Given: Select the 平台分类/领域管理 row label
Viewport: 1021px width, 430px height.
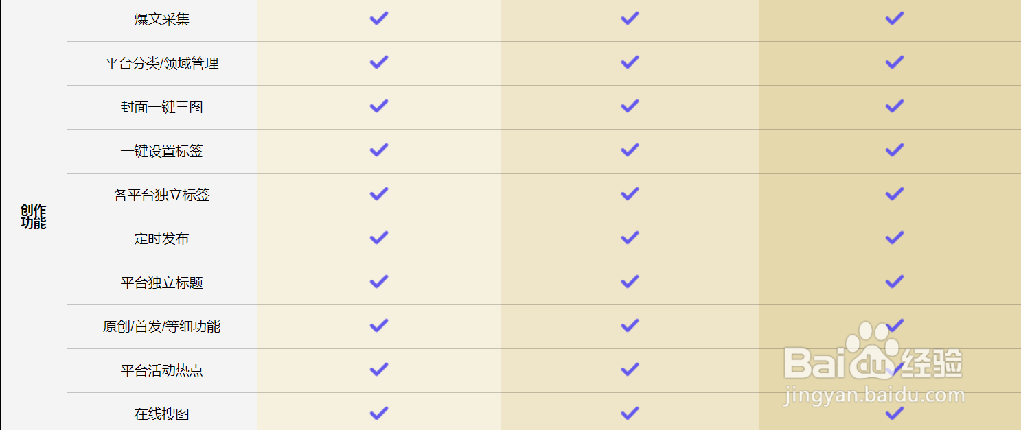Looking at the screenshot, I should point(162,63).
